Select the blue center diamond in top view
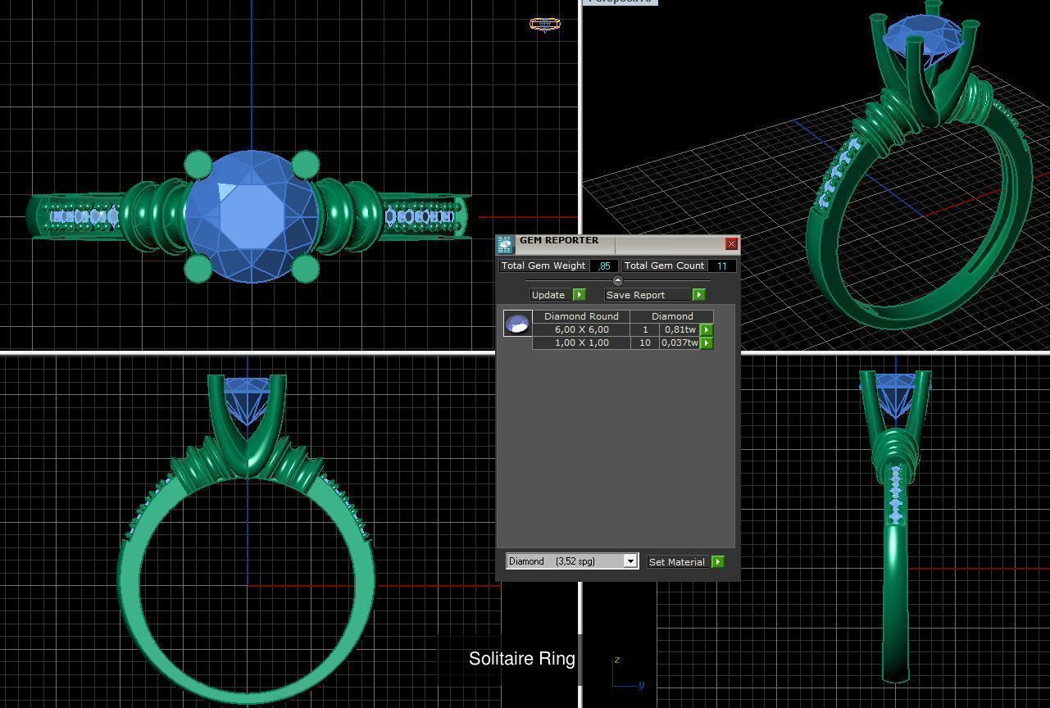The height and width of the screenshot is (708, 1050). (251, 216)
